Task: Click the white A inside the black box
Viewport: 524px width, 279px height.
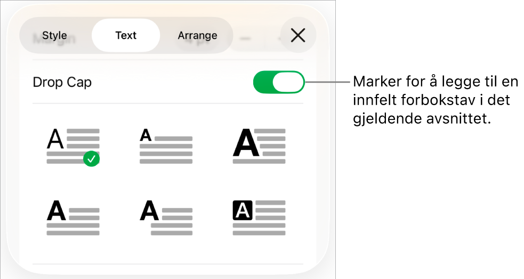Action: pyautogui.click(x=243, y=211)
